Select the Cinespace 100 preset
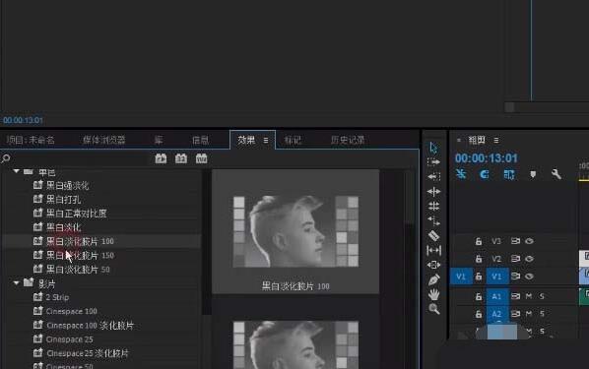The height and width of the screenshot is (369, 589). (x=71, y=311)
